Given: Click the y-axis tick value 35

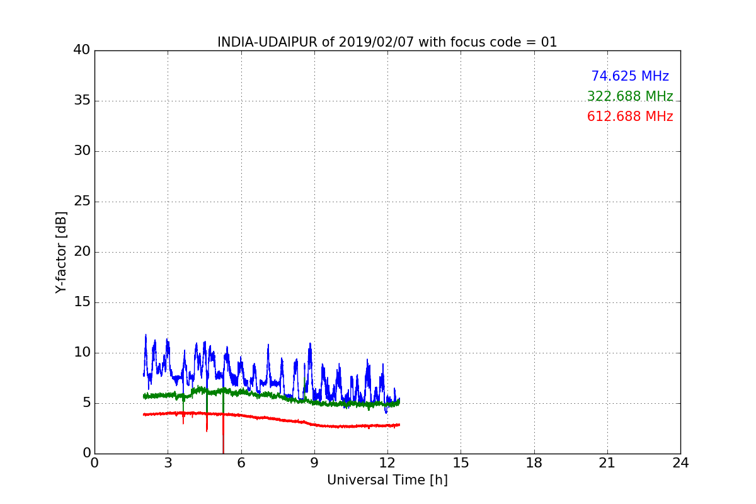Looking at the screenshot, I should pos(82,101).
